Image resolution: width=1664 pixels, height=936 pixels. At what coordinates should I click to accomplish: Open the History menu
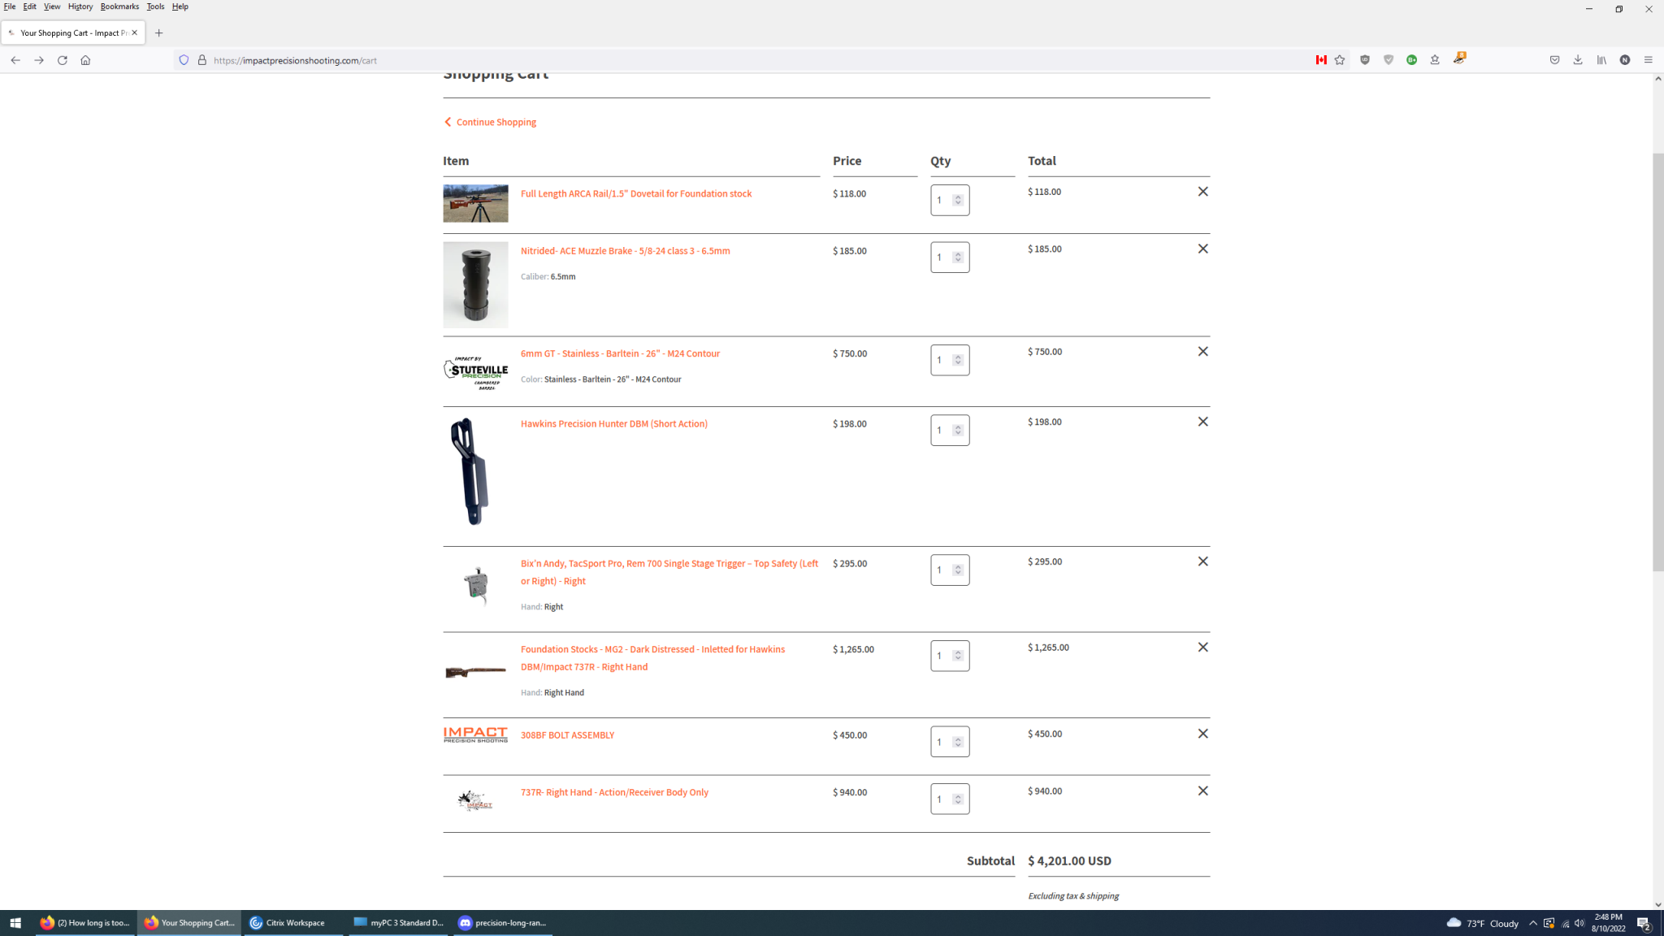tap(80, 6)
